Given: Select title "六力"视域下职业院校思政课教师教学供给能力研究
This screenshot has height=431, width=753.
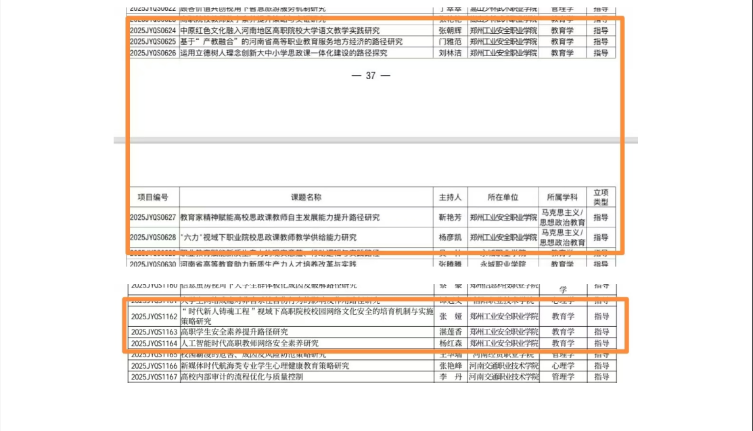Looking at the screenshot, I should click(269, 237).
